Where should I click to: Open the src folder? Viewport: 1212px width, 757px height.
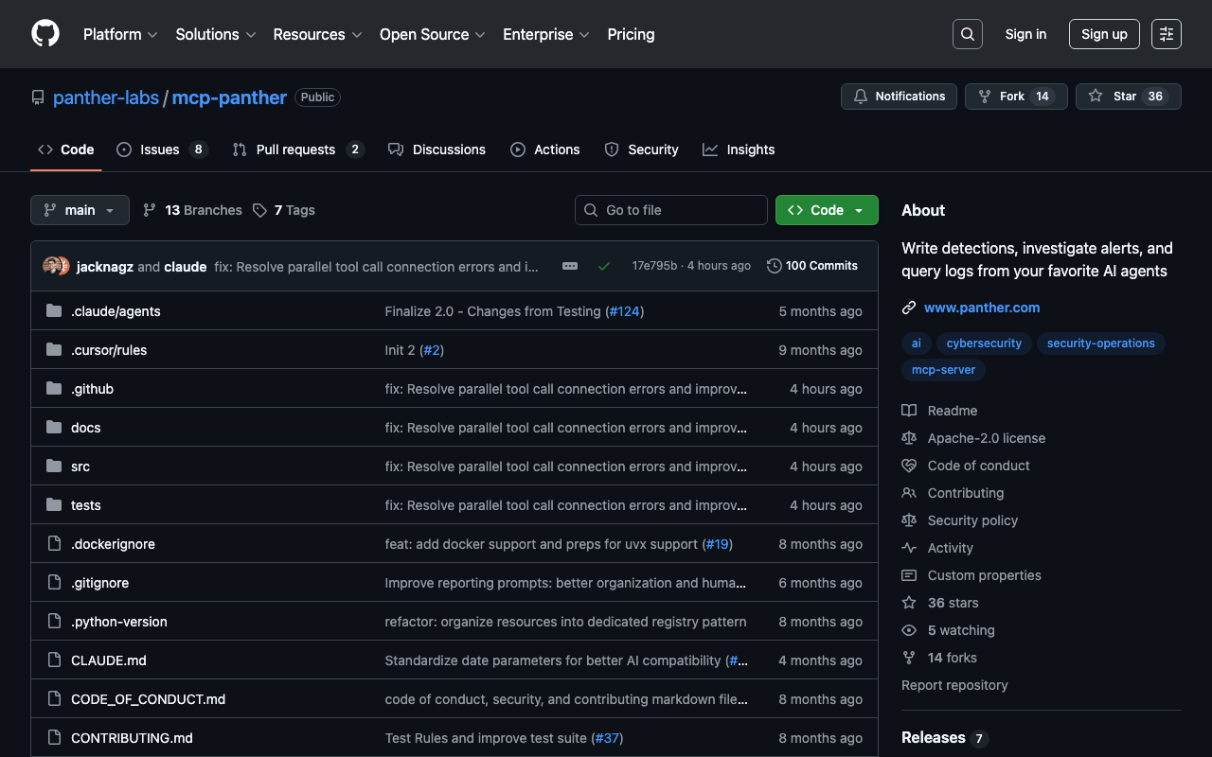coord(80,467)
